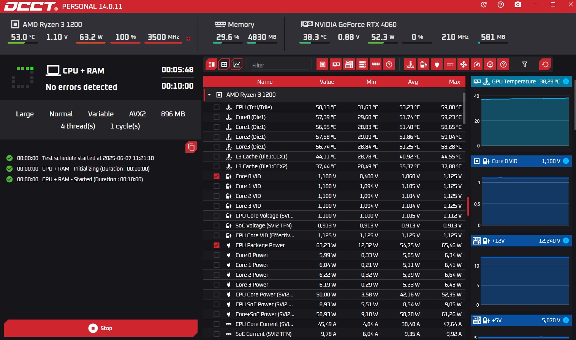The height and width of the screenshot is (340, 576).
Task: Select the SoC Current (SVI2 TFN) row name
Action: 264,334
